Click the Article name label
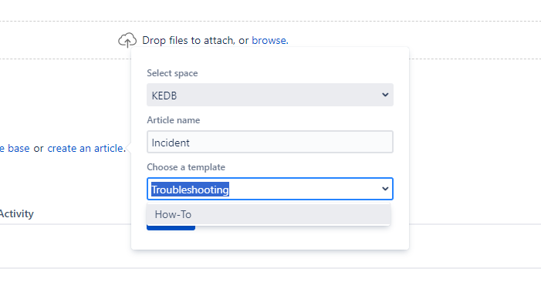The height and width of the screenshot is (282, 541). [173, 120]
